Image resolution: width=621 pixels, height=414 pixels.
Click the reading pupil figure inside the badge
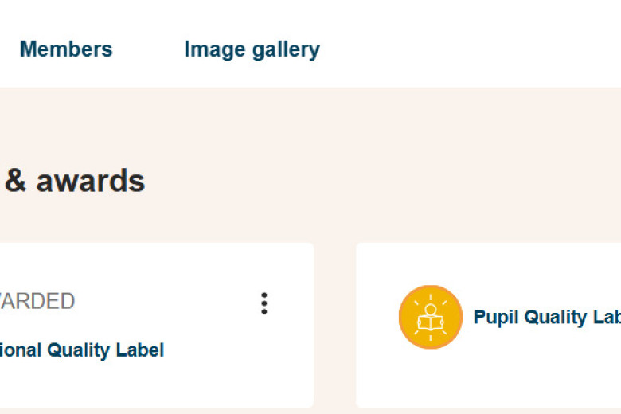pos(431,317)
